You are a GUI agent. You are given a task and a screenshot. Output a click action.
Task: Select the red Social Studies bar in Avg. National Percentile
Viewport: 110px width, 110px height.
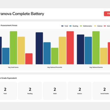(x=70, y=48)
